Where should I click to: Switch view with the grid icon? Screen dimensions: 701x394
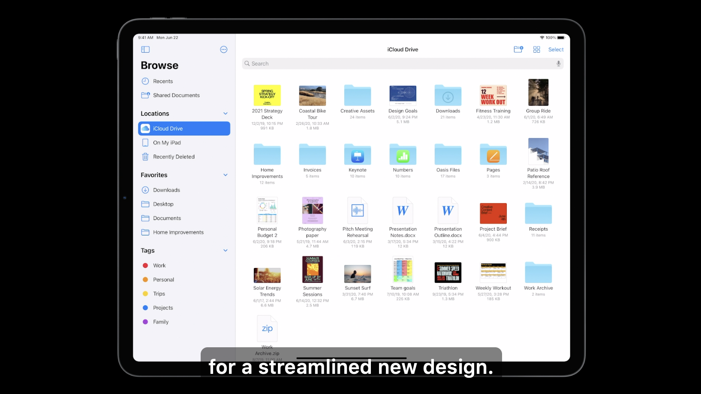pos(536,50)
